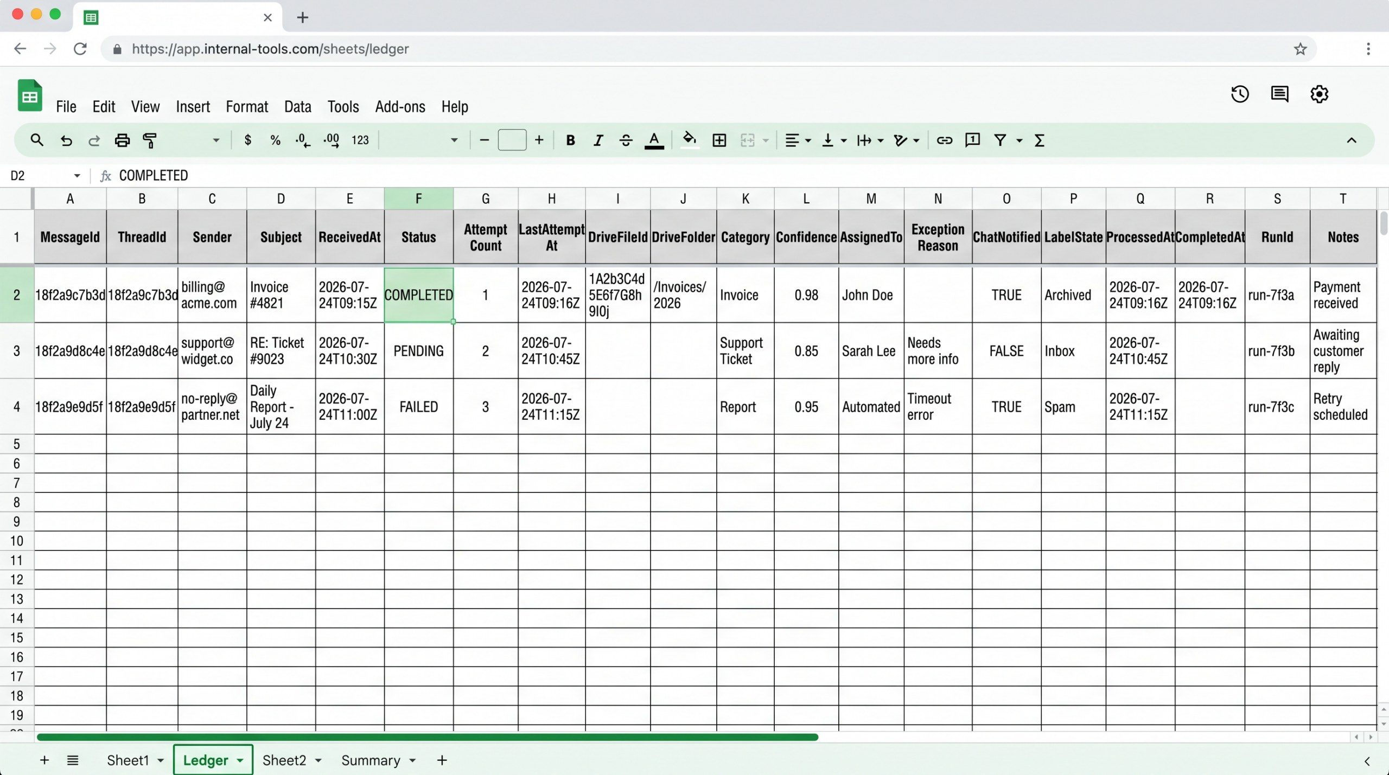Open a new browser tab

[x=303, y=17]
